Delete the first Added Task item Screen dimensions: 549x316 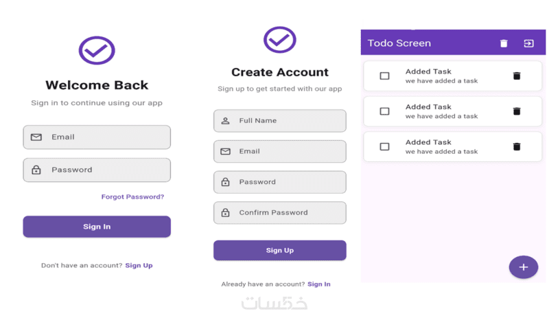click(517, 76)
